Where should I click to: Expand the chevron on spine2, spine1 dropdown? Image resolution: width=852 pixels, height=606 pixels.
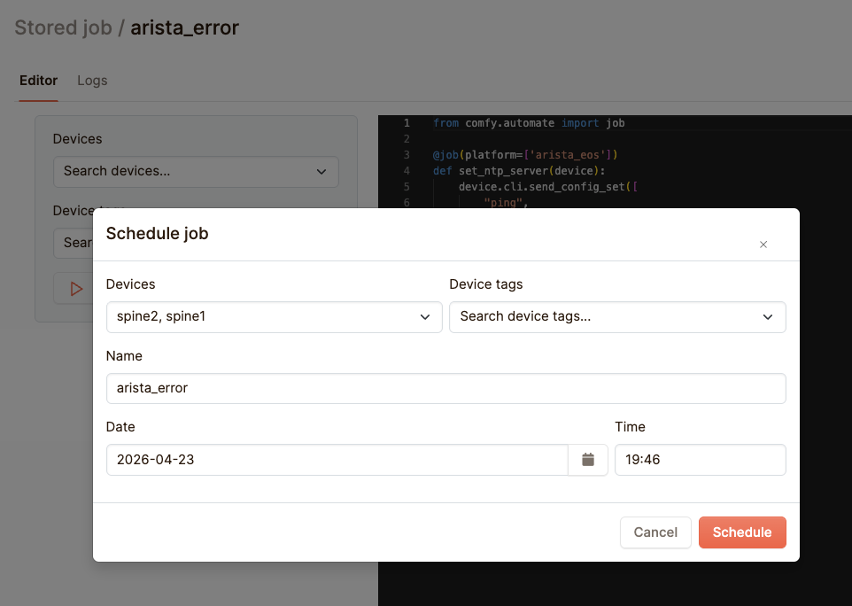(x=425, y=317)
